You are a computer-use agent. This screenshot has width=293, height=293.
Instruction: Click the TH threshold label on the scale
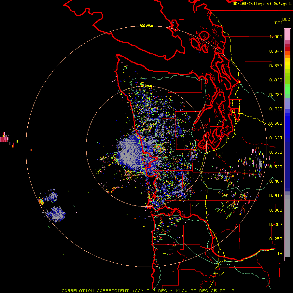(x=280, y=253)
